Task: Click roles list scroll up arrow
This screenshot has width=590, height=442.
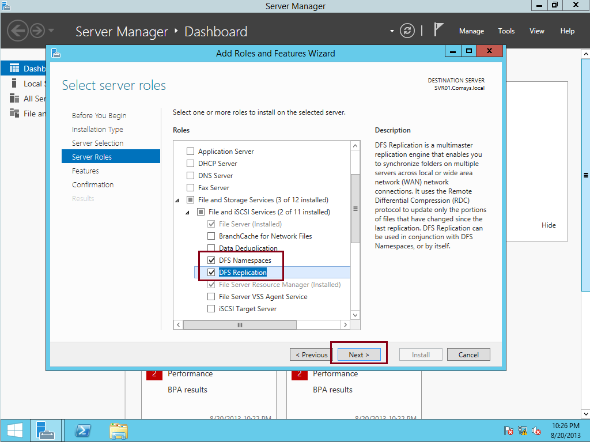Action: (355, 146)
